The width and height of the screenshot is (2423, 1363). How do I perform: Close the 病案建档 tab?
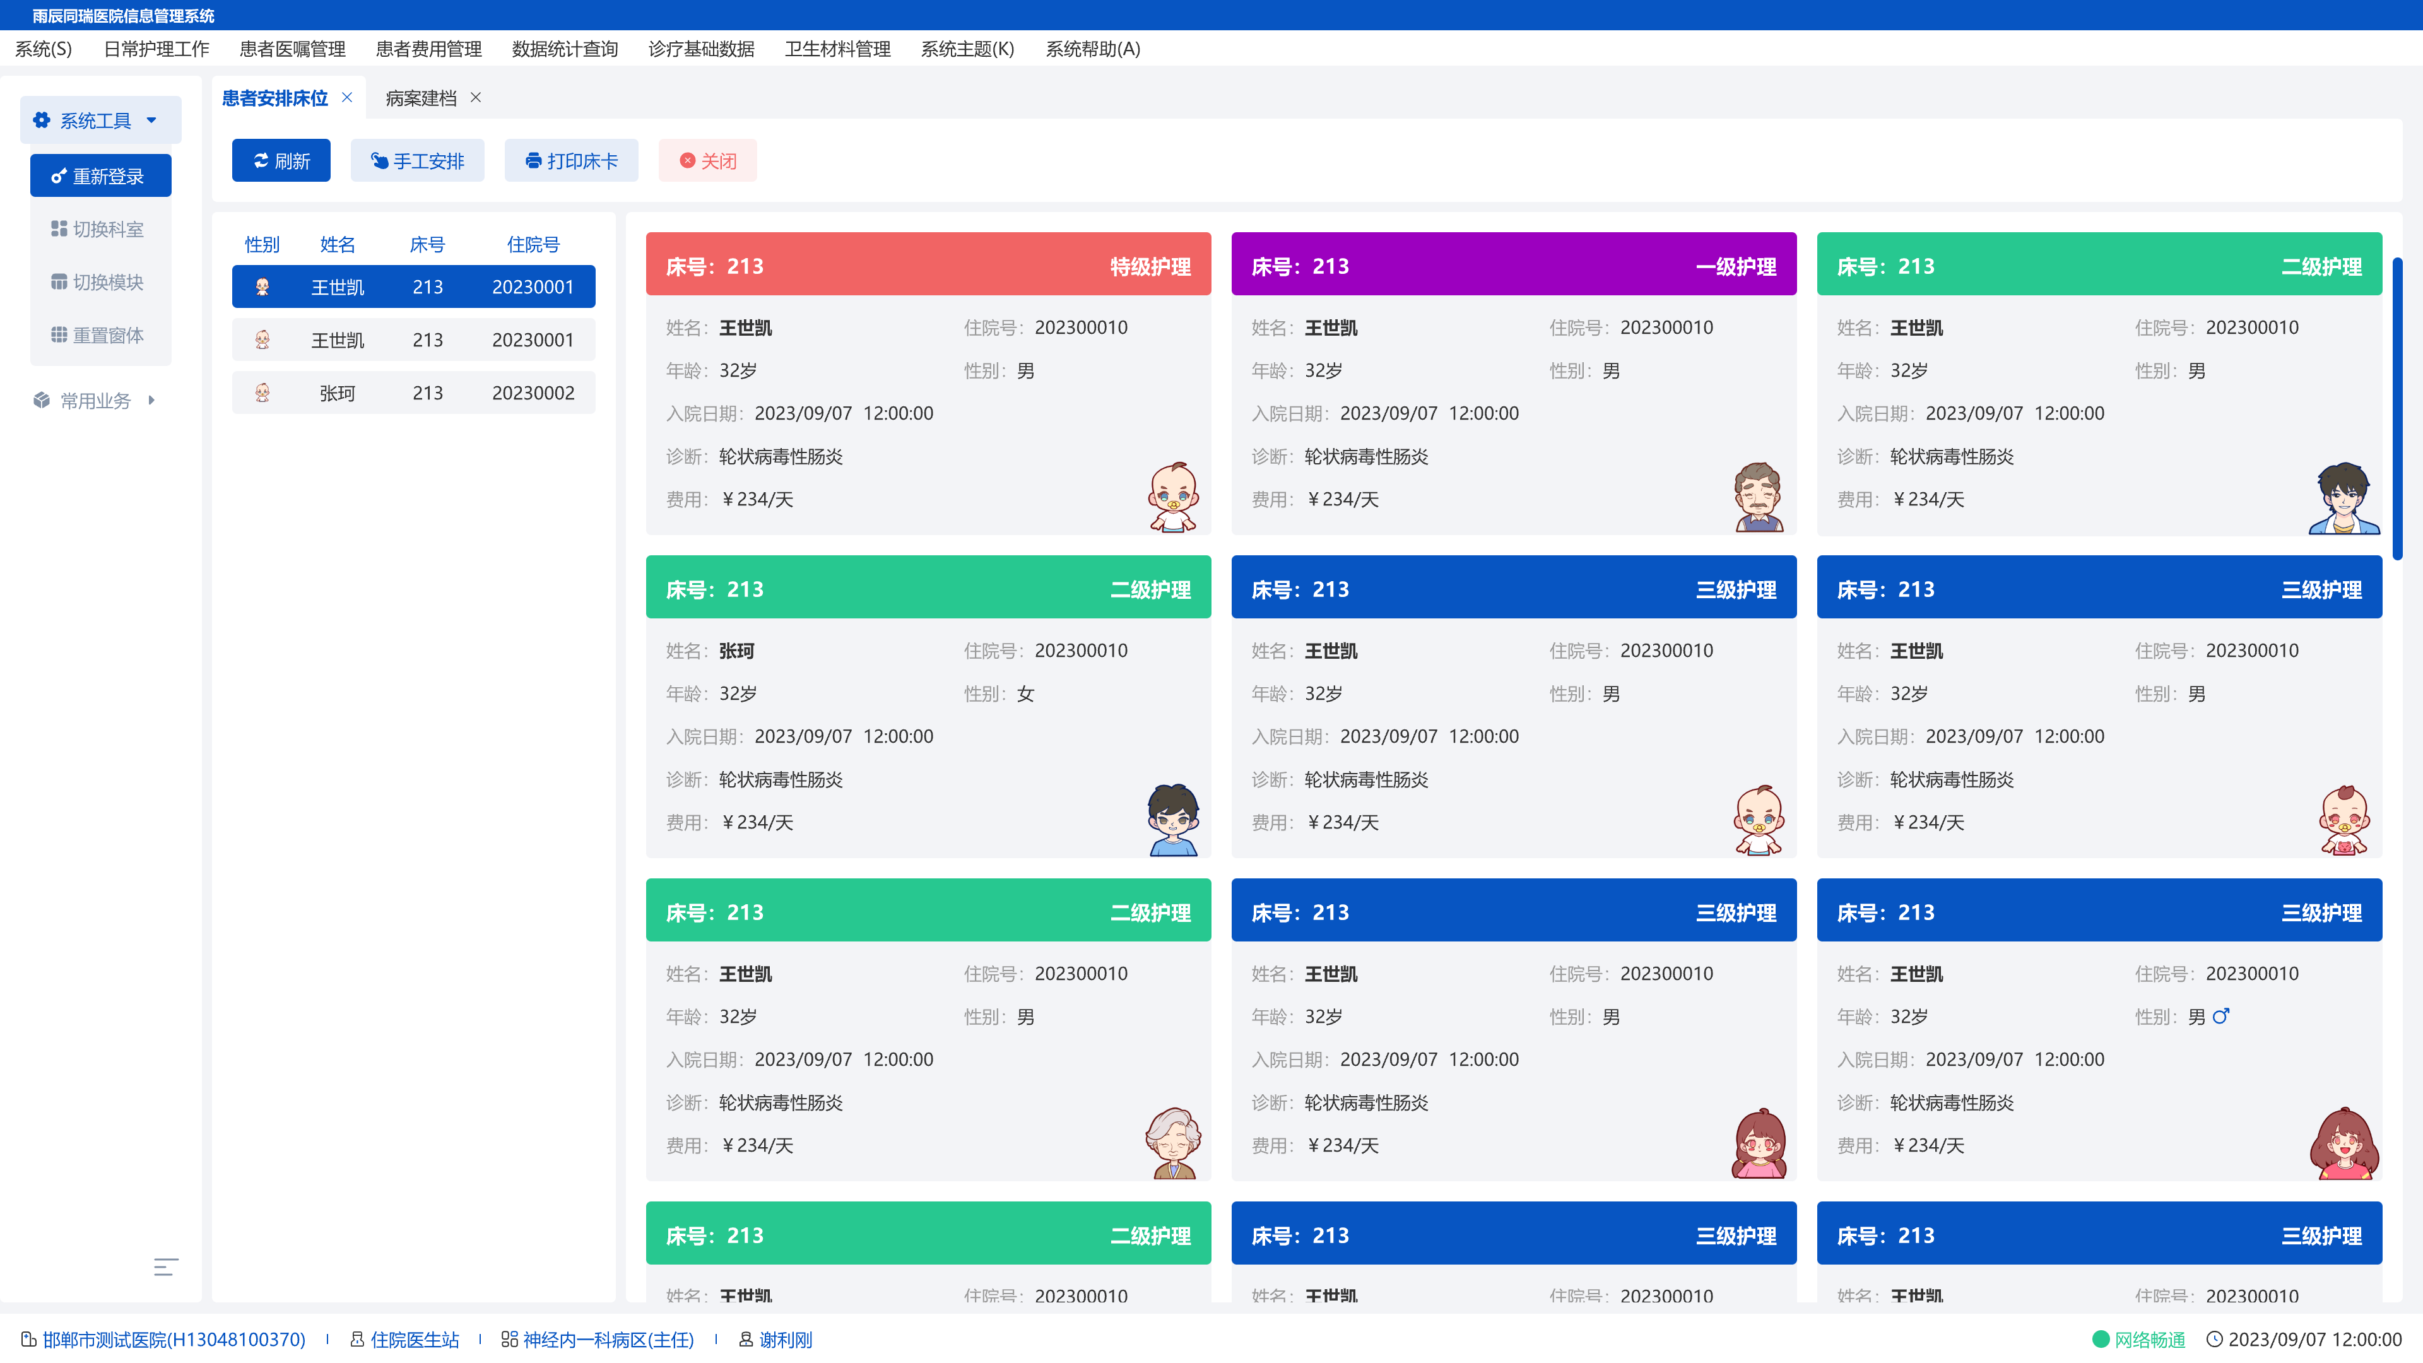coord(476,98)
